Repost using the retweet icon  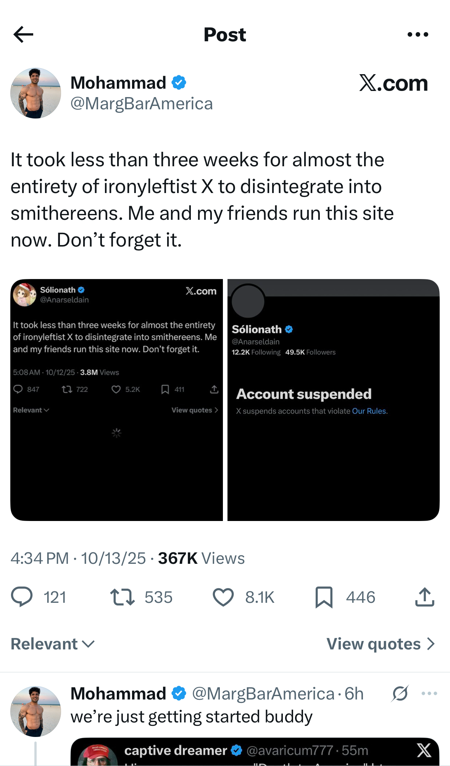(122, 597)
